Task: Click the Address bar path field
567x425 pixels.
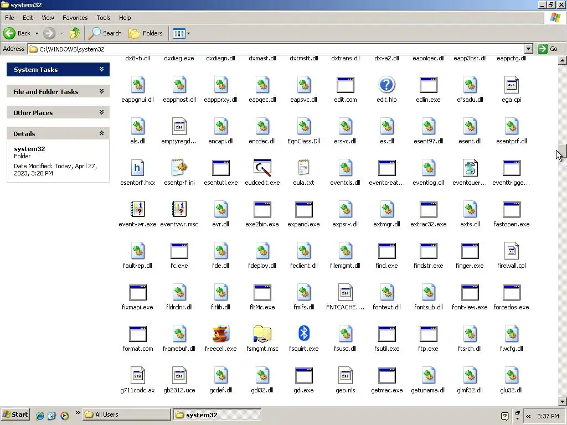Action: (276, 49)
